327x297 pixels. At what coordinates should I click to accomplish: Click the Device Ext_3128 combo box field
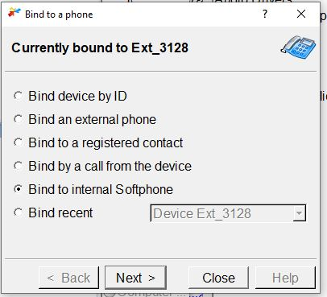tap(228, 213)
